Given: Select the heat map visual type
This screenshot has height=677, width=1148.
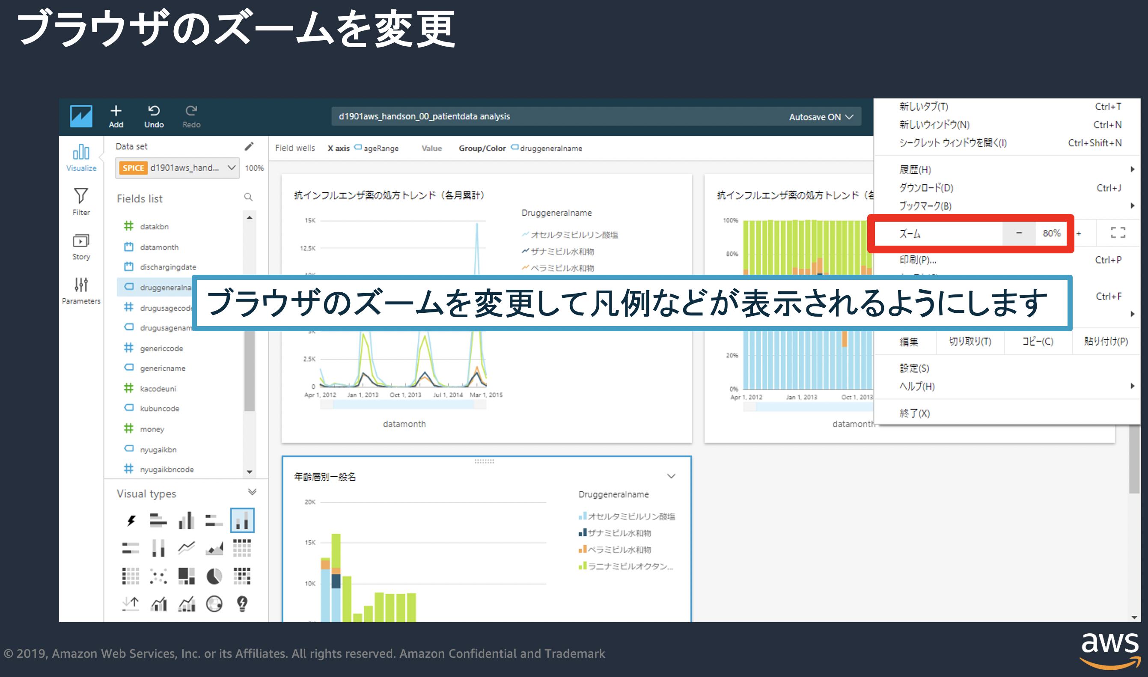Looking at the screenshot, I should point(242,576).
